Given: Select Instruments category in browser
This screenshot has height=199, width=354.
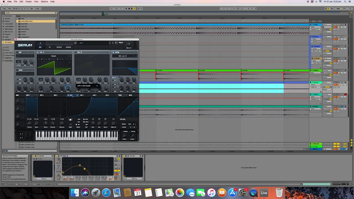Looking at the screenshot, I should coord(9,24).
